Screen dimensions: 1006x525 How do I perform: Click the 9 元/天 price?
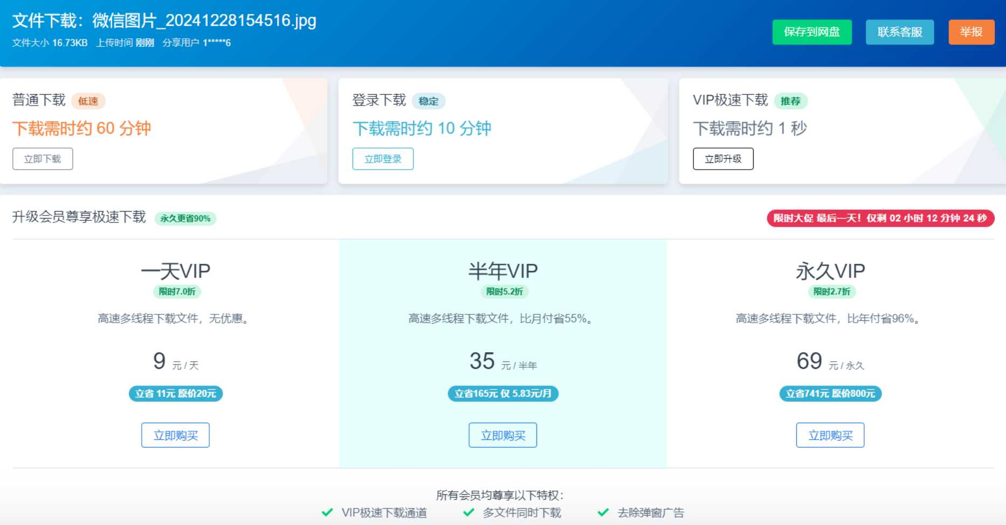coord(176,361)
